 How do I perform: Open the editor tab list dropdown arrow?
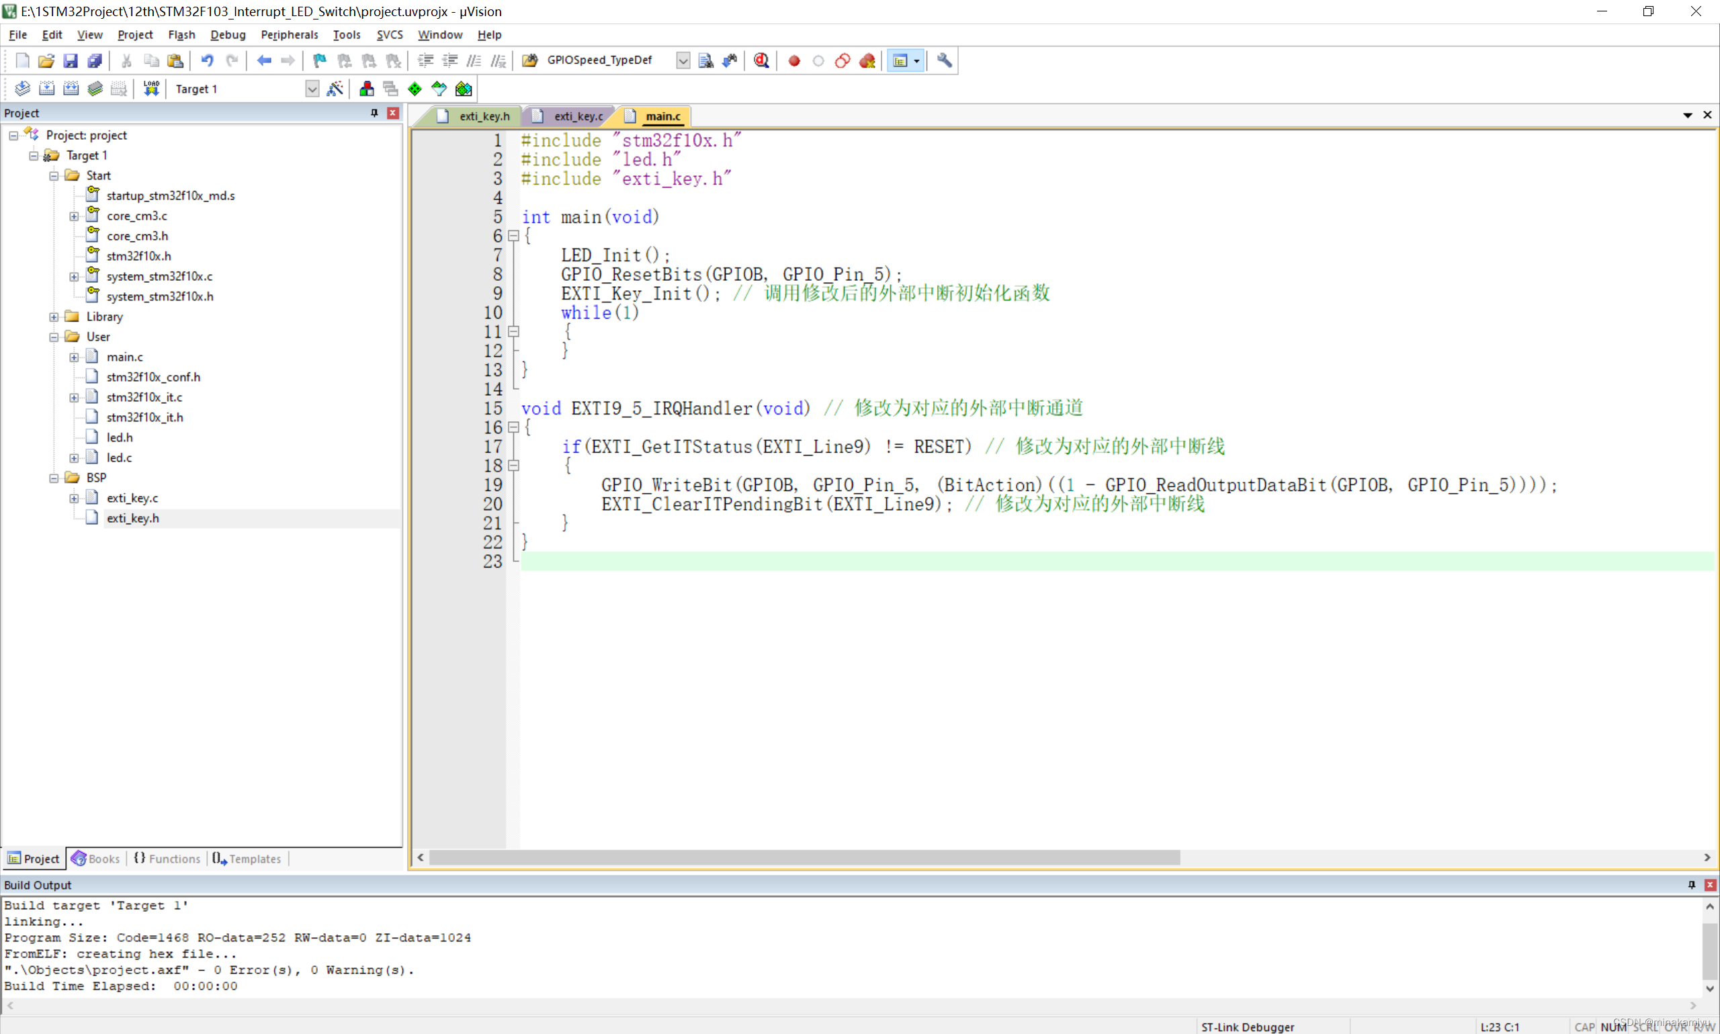pos(1687,115)
